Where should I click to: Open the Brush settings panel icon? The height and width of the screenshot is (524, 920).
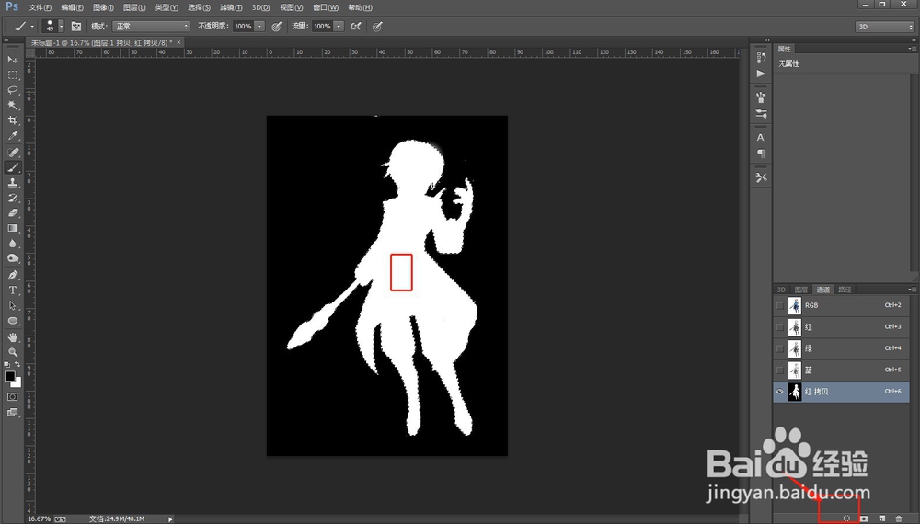tap(761, 114)
